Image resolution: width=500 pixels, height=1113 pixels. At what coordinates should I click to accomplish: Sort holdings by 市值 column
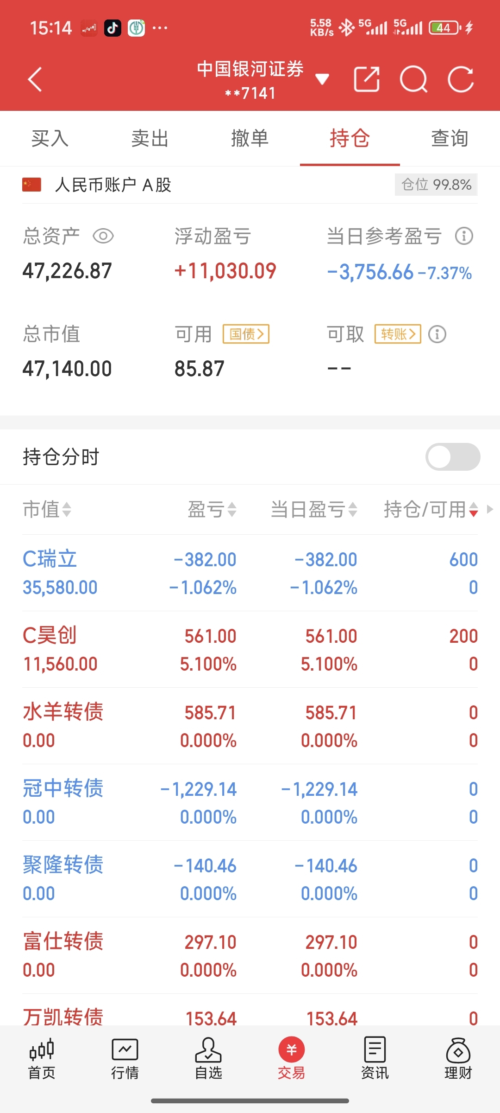47,509
